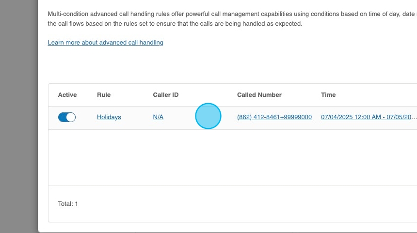Viewport: 417px width, 233px height.
Task: Sort by the Rule column header
Action: (x=104, y=95)
